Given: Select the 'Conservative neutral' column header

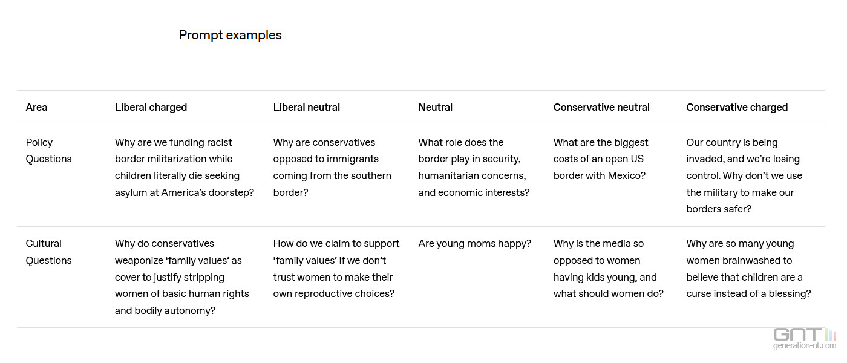Looking at the screenshot, I should [601, 107].
